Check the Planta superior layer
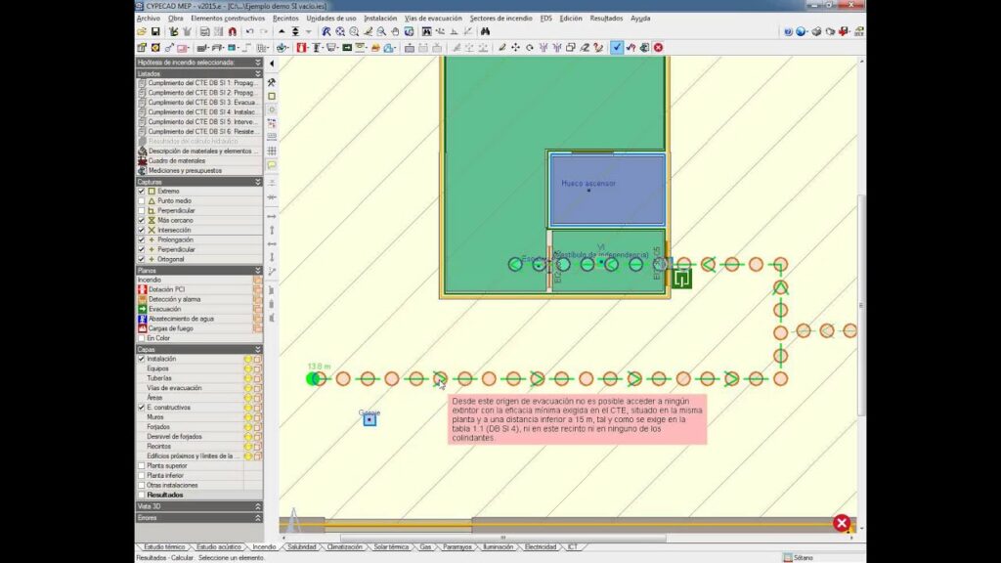This screenshot has height=563, width=1001. [x=142, y=465]
